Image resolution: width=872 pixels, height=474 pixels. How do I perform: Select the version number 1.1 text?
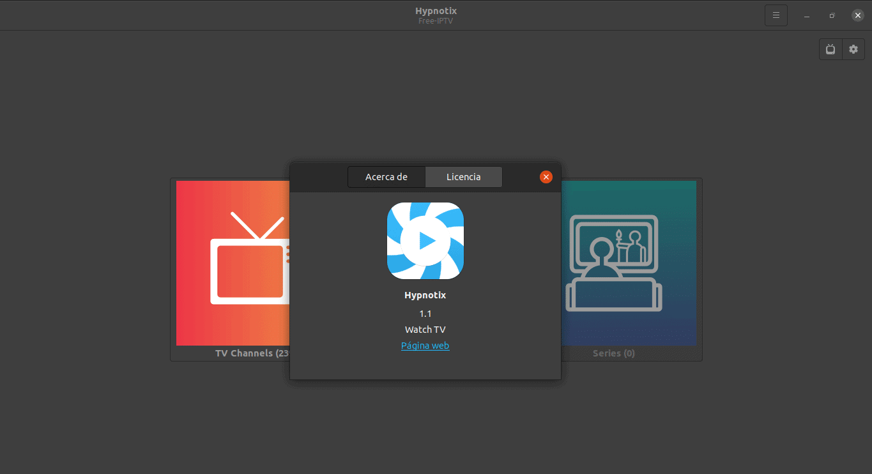(x=425, y=313)
